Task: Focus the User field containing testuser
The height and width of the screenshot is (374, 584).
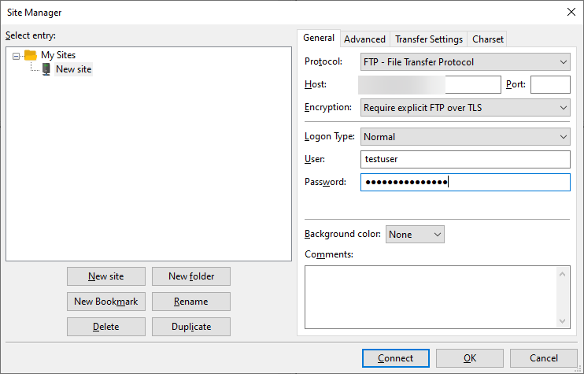Action: tap(465, 159)
